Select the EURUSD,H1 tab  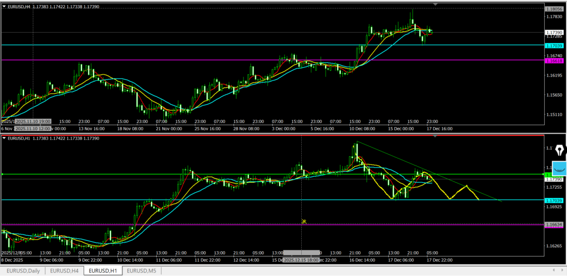(x=104, y=270)
